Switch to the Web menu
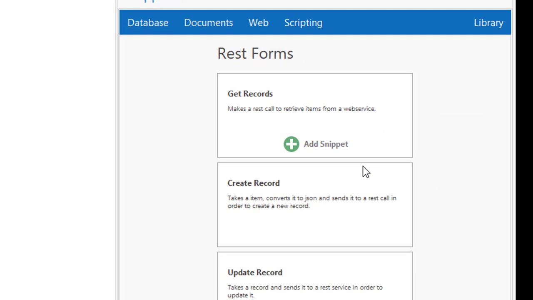Image resolution: width=533 pixels, height=300 pixels. [258, 23]
